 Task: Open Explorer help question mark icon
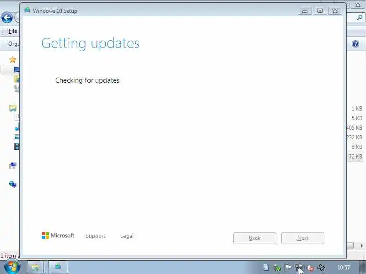tap(355, 44)
